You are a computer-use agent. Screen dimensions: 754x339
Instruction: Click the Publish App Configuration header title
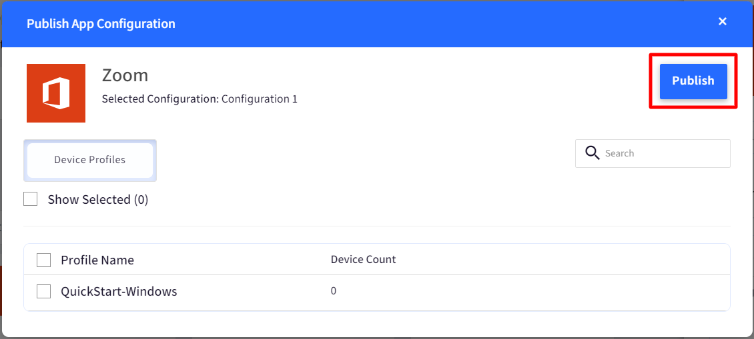101,23
